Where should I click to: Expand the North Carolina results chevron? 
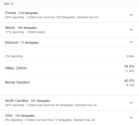click(131, 103)
